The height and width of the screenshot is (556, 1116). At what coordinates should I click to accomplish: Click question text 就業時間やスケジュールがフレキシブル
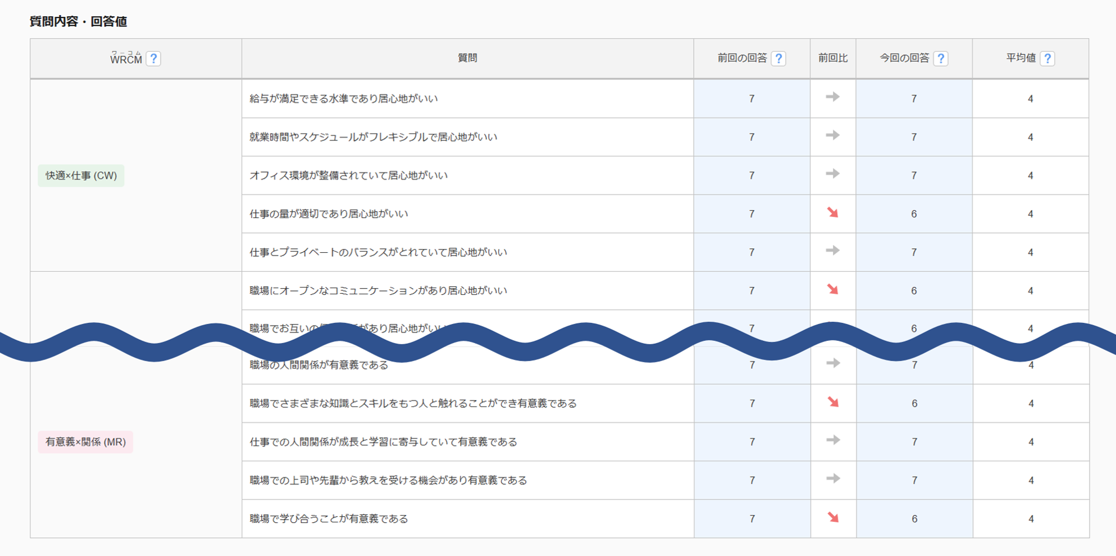click(x=373, y=137)
